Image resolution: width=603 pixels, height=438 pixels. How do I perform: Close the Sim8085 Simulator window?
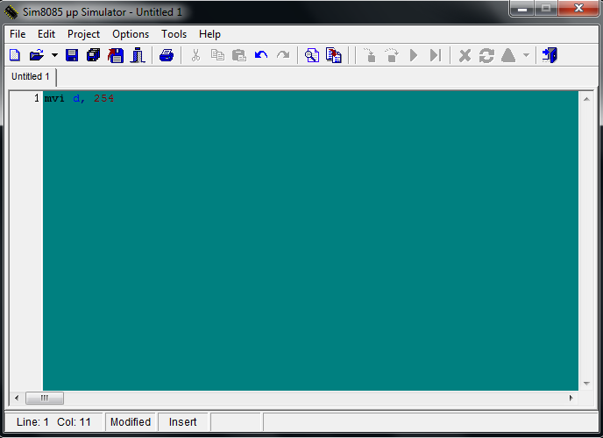click(578, 9)
